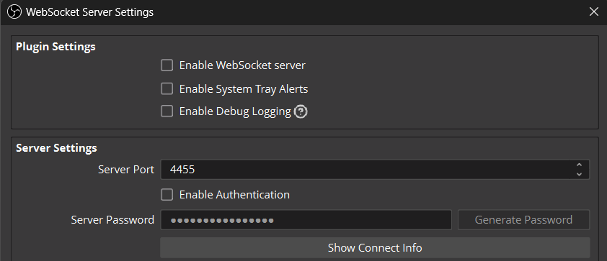Viewport: 607px width, 261px height.
Task: Open Show Connect Info
Action: point(375,247)
